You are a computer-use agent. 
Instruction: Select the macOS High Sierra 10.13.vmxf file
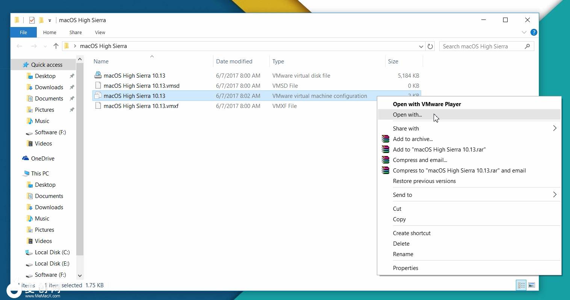141,106
